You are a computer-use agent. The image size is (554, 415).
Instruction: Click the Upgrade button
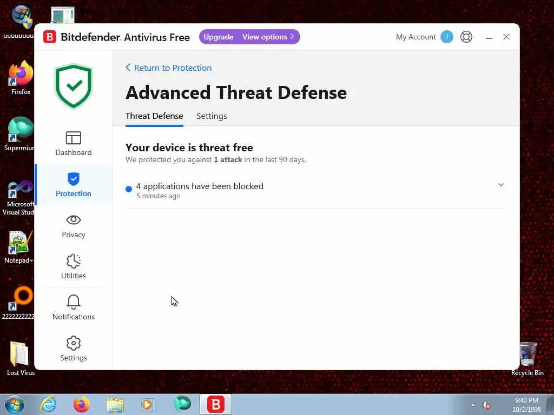click(x=219, y=37)
